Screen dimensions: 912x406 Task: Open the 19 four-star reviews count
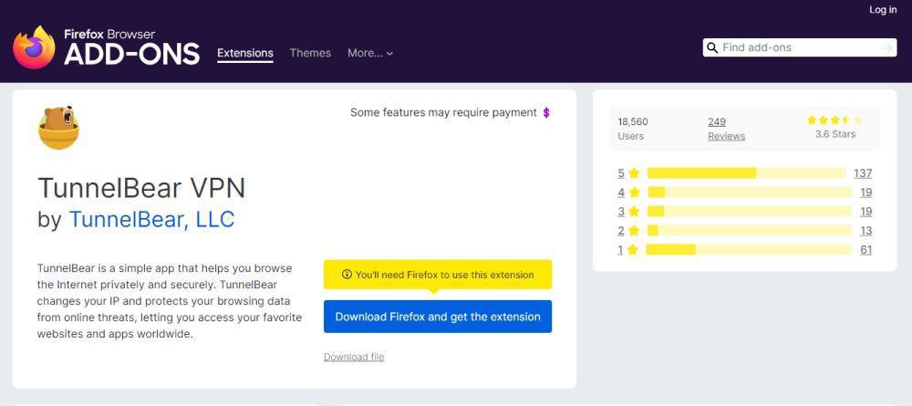click(866, 193)
